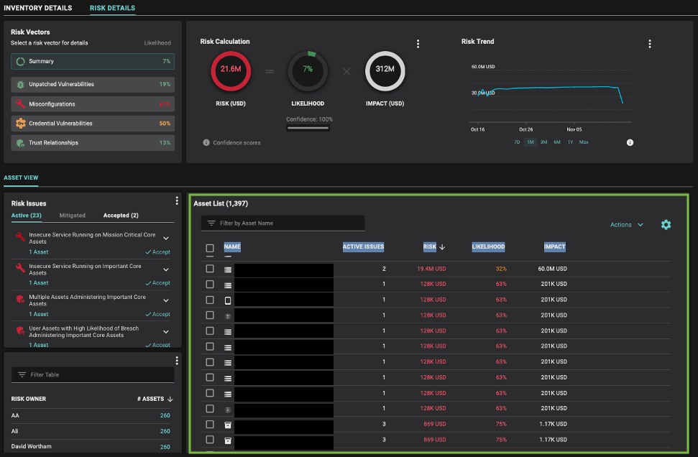Click the Impact (USD) 312M circle
Image resolution: width=698 pixels, height=457 pixels.
click(x=385, y=71)
